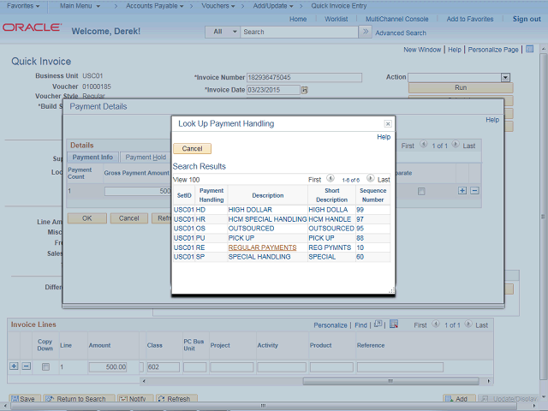The height and width of the screenshot is (411, 548).
Task: Click Cancel in the lookup dialog
Action: (192, 149)
